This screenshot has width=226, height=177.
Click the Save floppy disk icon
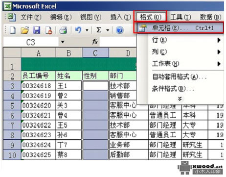coord(37,30)
